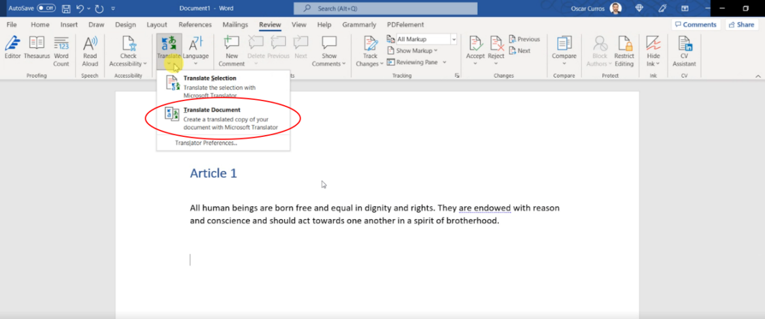Click the Microsoft Premium diamond icon

pyautogui.click(x=639, y=8)
